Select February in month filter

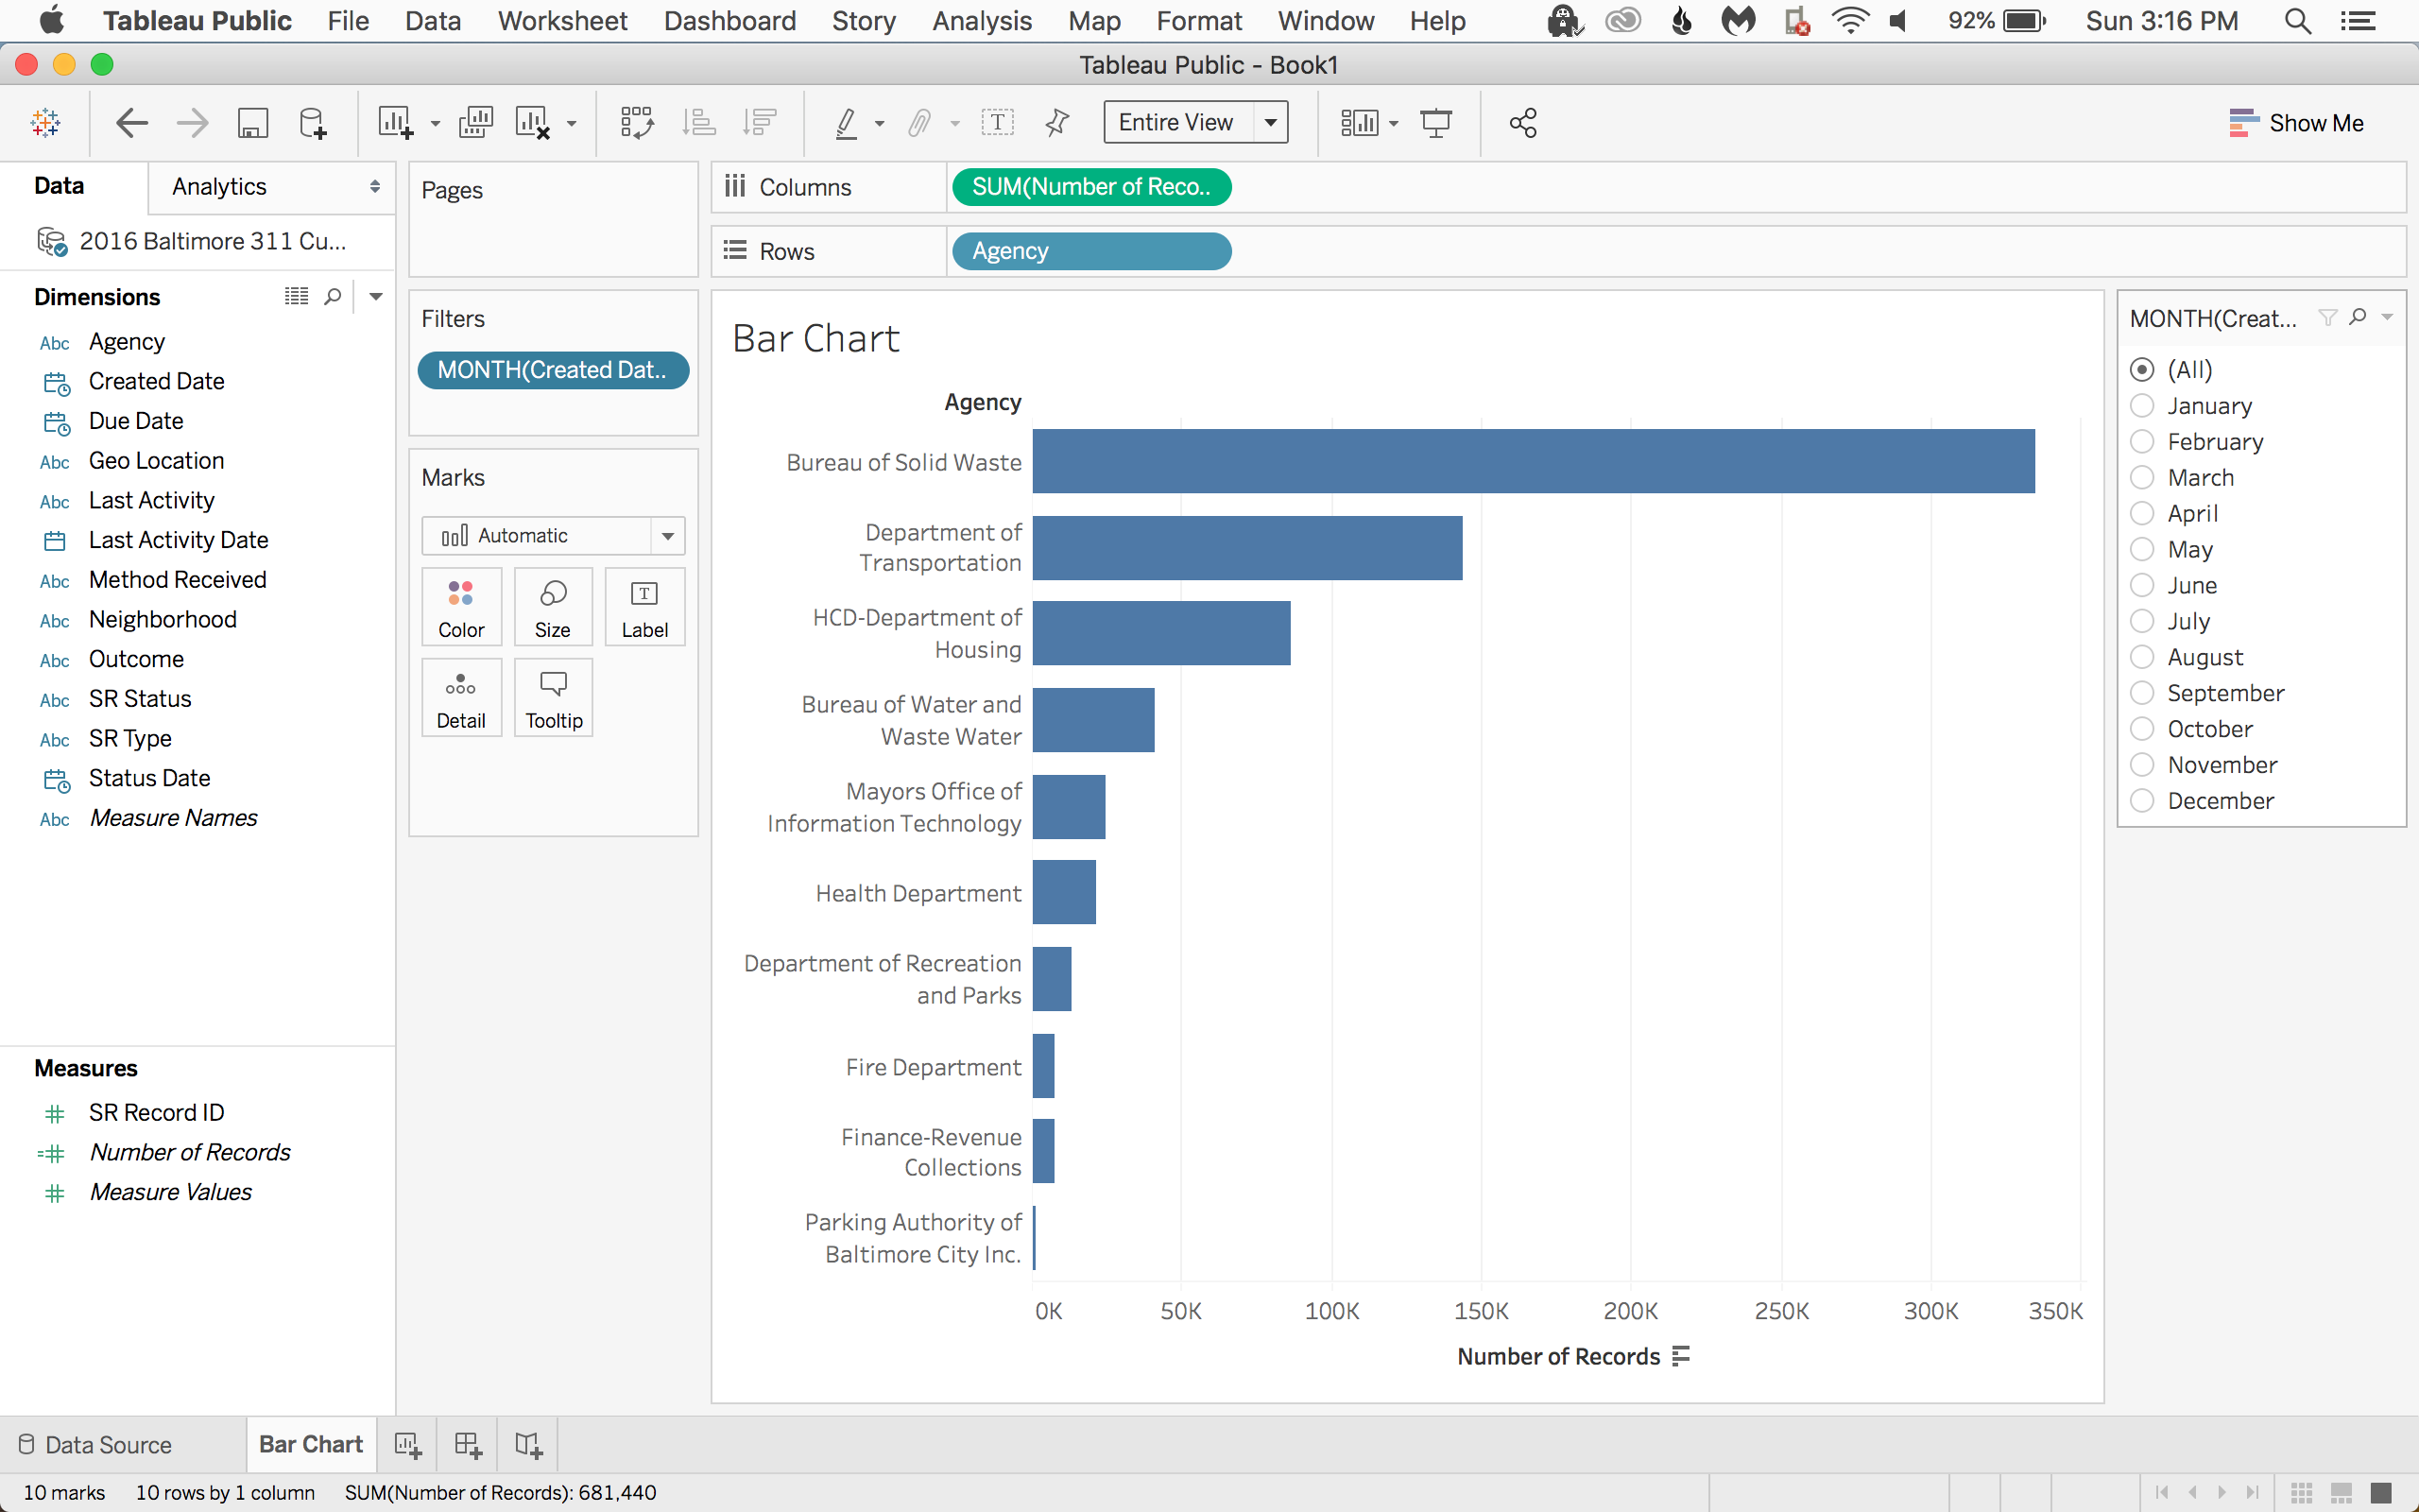point(2141,441)
